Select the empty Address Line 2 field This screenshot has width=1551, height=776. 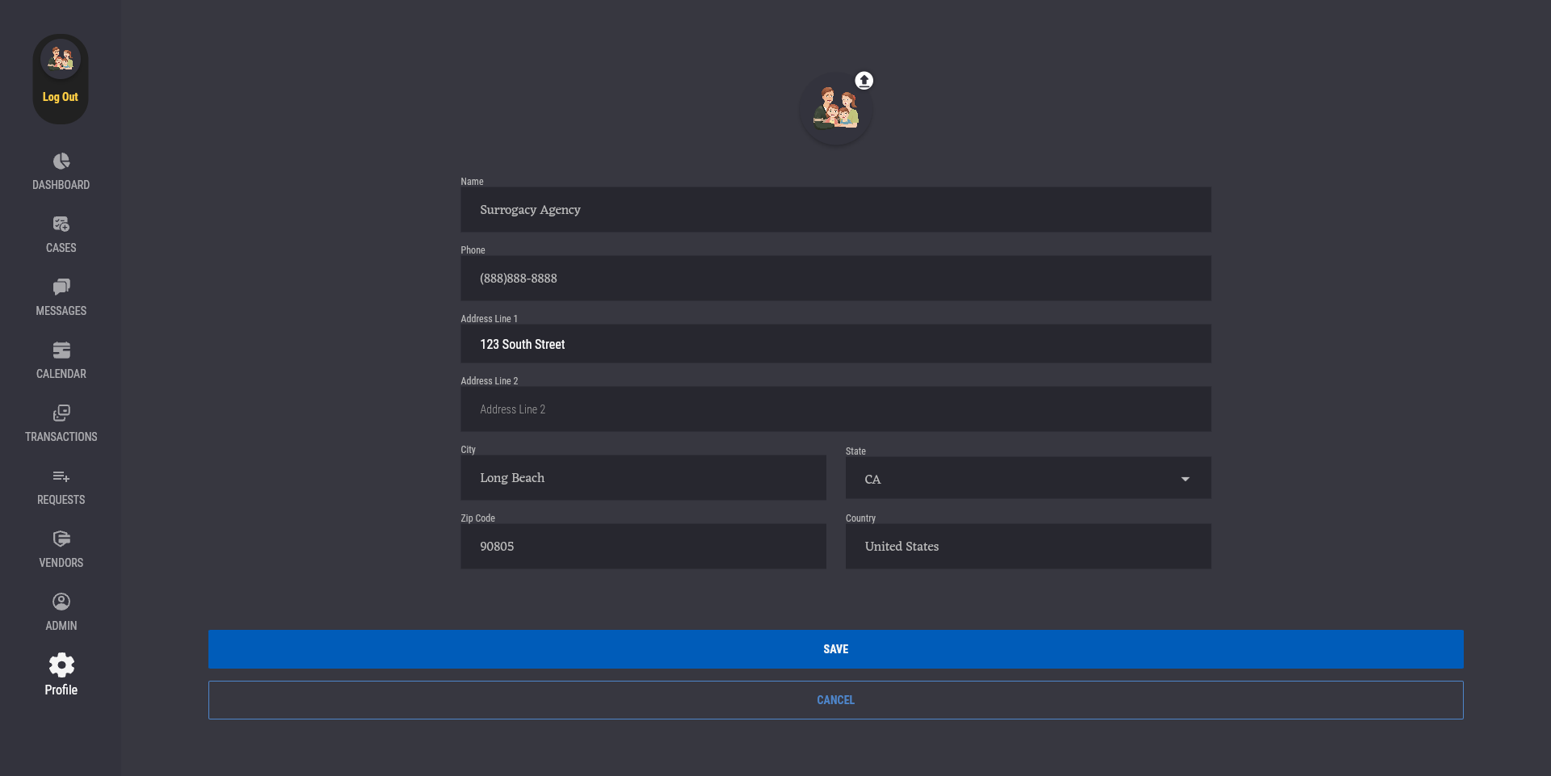coord(835,409)
